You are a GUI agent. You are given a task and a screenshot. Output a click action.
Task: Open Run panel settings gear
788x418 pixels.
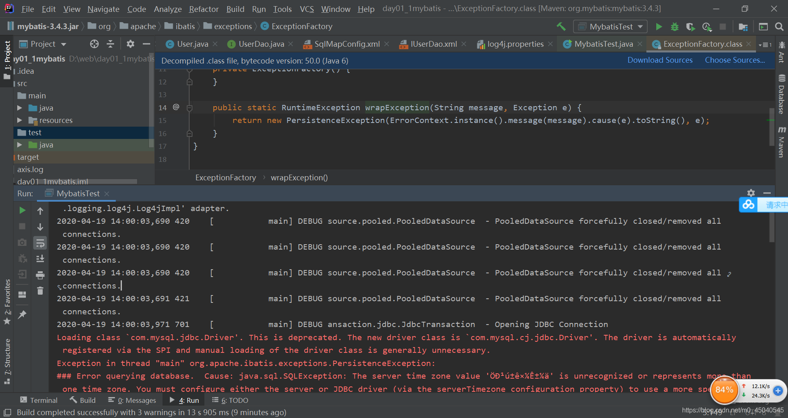[751, 193]
